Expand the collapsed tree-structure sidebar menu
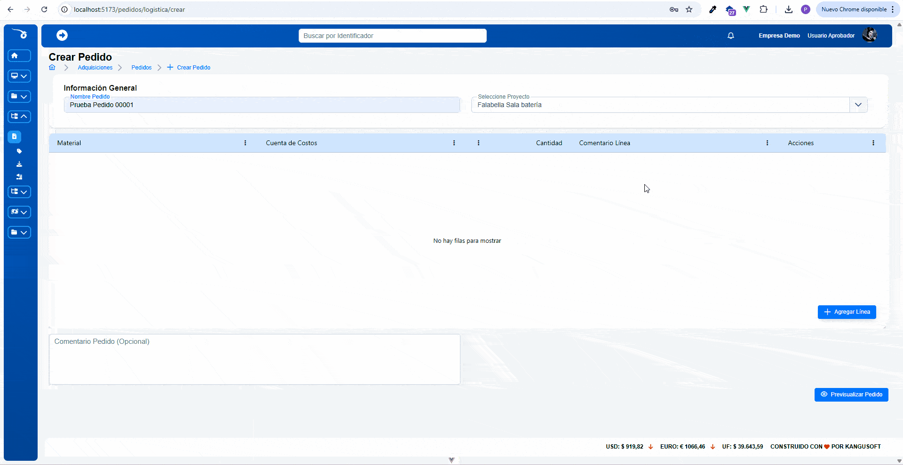 click(19, 192)
